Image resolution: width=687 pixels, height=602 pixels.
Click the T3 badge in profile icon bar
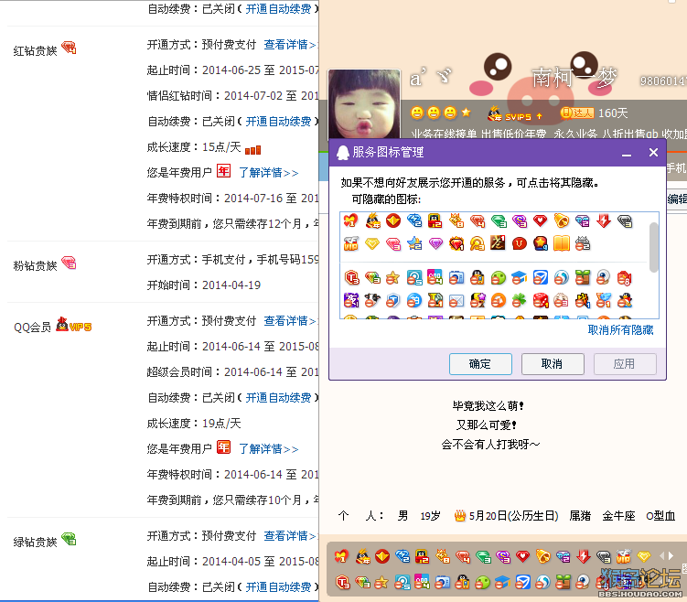coord(343,582)
